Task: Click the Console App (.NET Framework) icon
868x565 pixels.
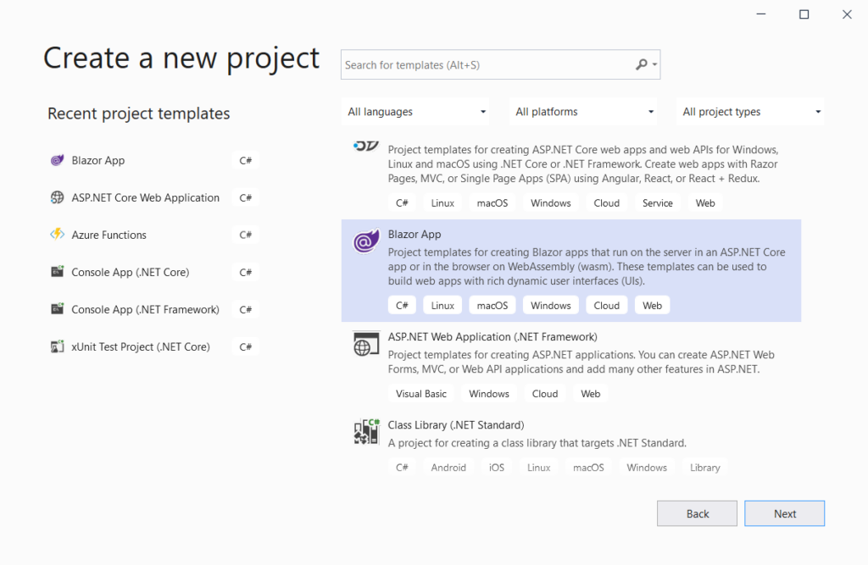Action: [x=58, y=308]
